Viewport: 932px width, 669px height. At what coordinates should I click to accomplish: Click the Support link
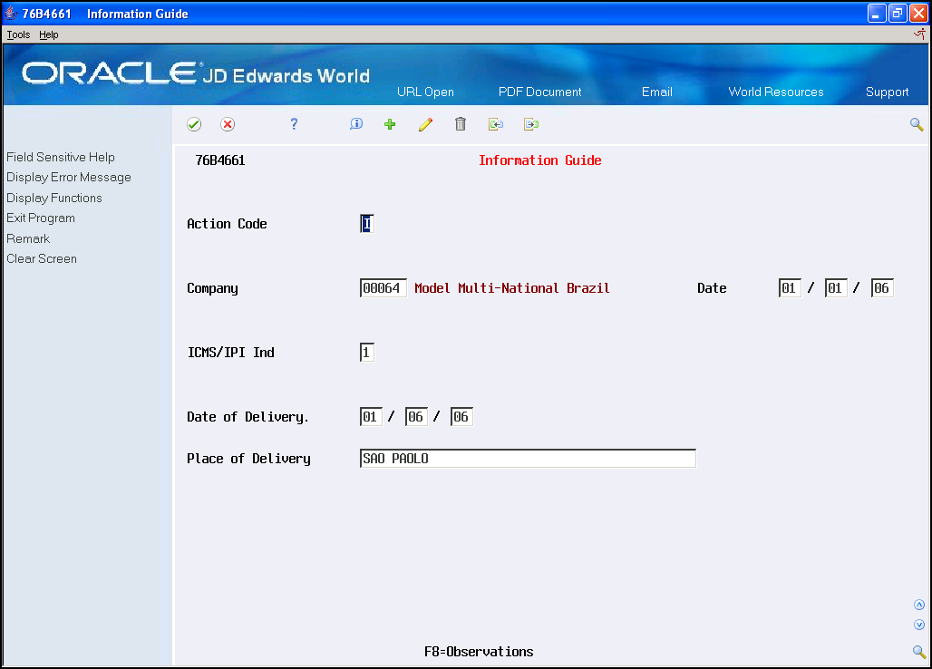click(887, 92)
